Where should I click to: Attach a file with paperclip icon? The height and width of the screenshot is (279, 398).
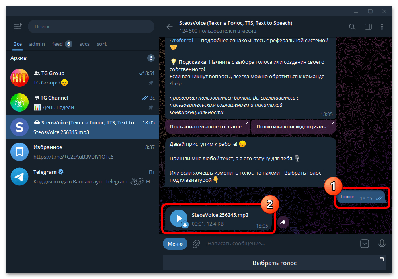[196, 244]
